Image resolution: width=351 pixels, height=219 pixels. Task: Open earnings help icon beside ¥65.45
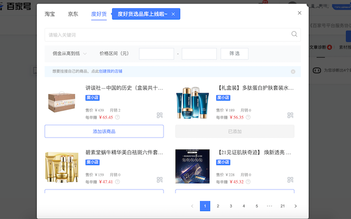(x=117, y=117)
